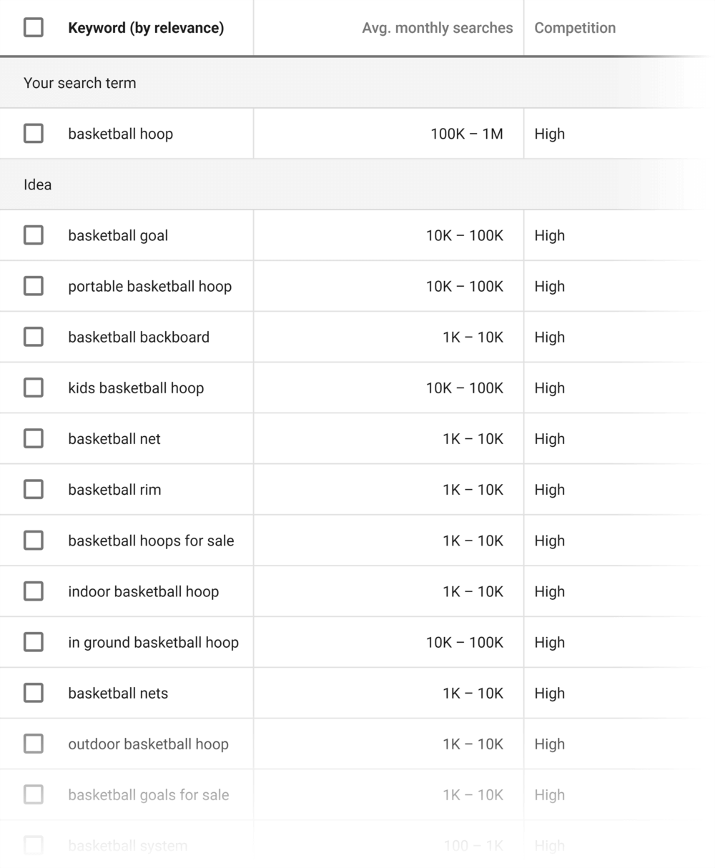Check the box for basketball hoop
Screen dimensions: 715x868
pos(33,134)
